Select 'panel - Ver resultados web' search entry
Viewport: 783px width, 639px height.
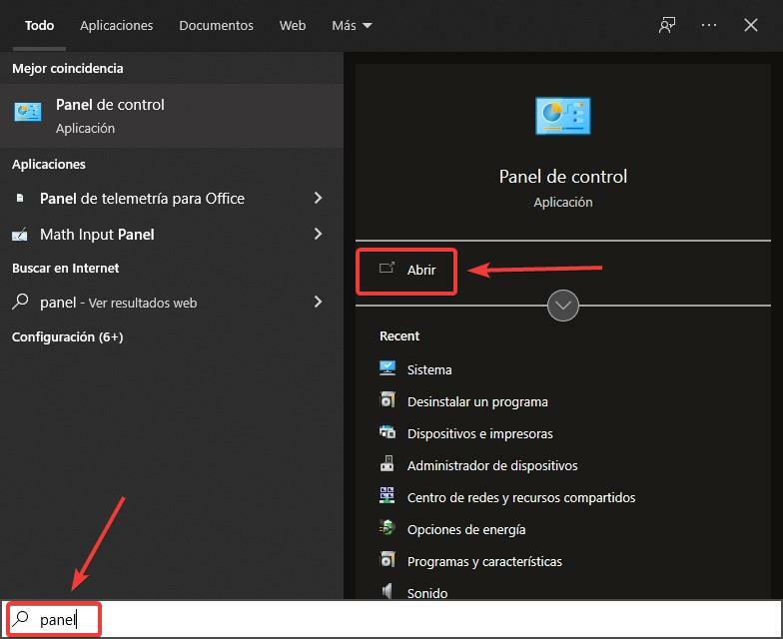[x=172, y=302]
